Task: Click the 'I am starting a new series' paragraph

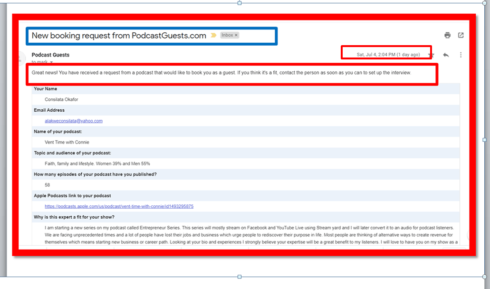Action: pyautogui.click(x=251, y=235)
